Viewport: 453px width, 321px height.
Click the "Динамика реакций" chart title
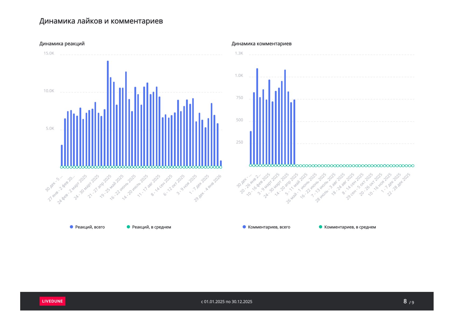click(x=62, y=44)
